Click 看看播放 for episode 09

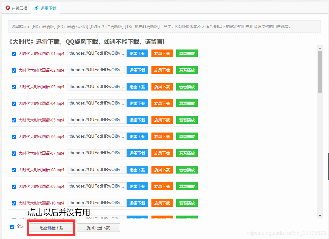tap(187, 186)
